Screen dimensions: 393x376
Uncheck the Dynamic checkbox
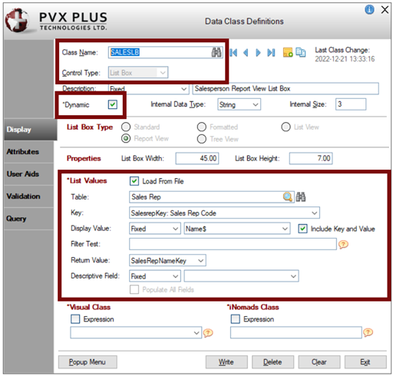tap(113, 104)
